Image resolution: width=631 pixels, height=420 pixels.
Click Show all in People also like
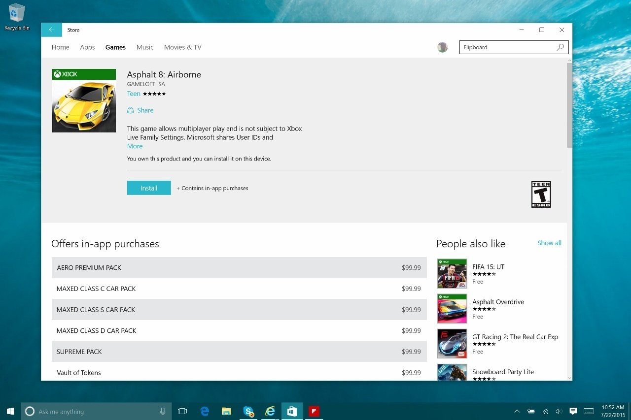[x=549, y=243]
